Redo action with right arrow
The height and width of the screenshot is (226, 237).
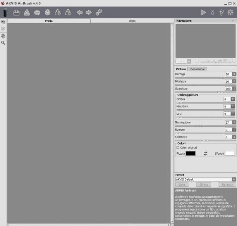coord(89,12)
